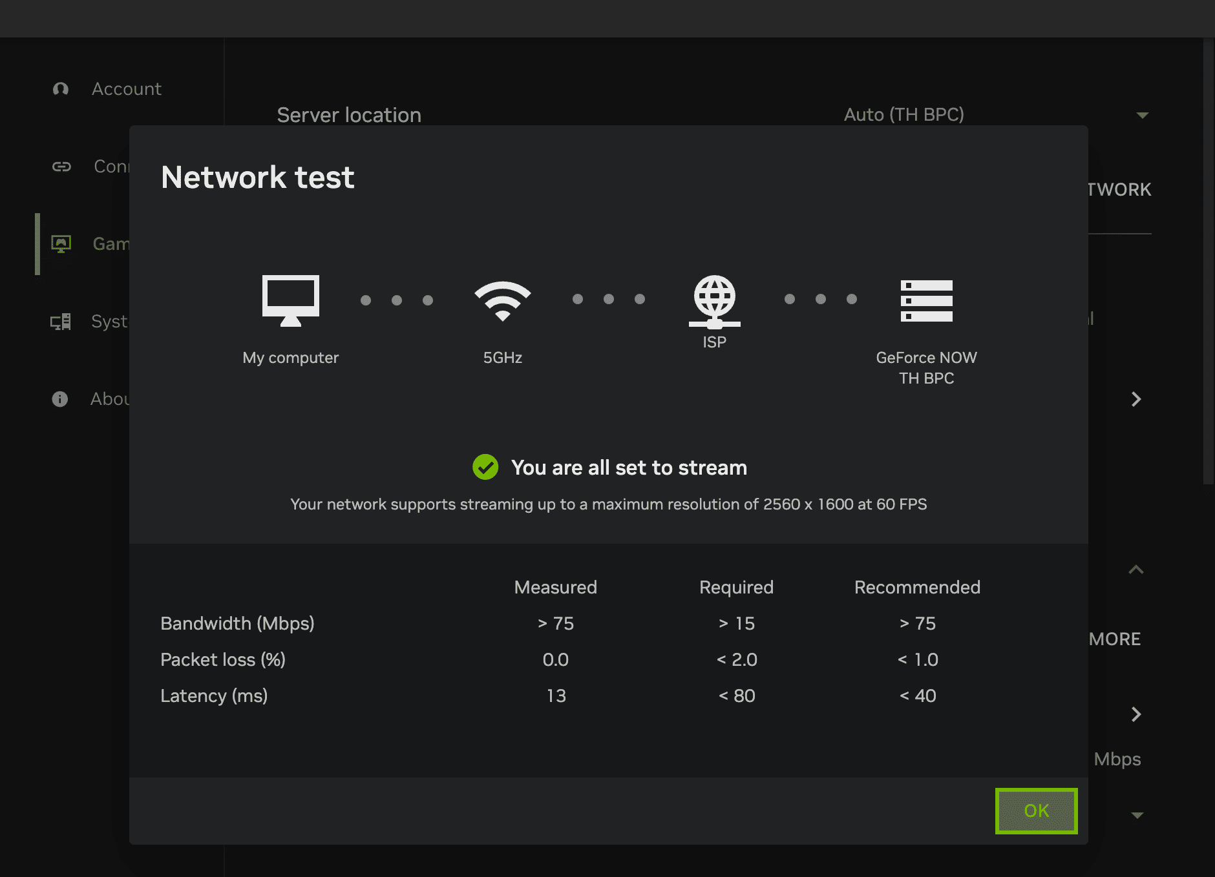Click the right chevron beside the ISP row

(1136, 399)
